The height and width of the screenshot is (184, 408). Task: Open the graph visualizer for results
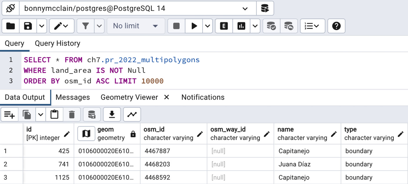pos(132,114)
